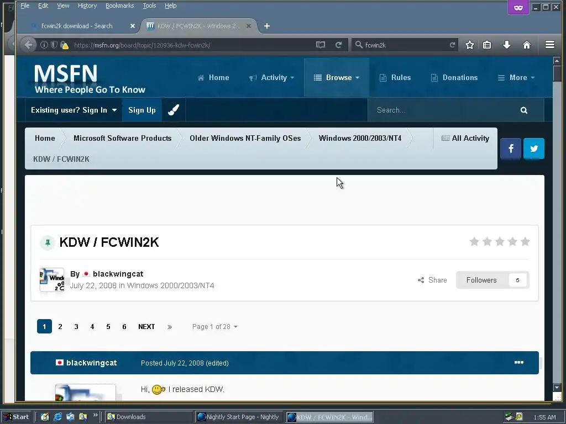Click the search go arrow in search box
566x424 pixels.
[452, 45]
